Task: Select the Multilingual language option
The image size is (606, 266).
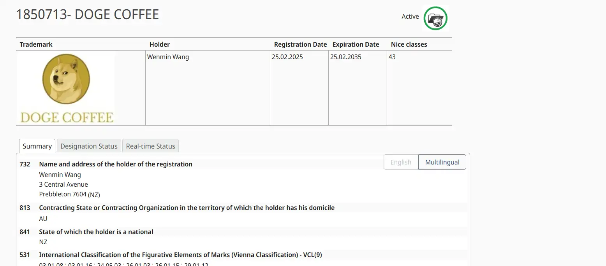Action: click(x=442, y=162)
